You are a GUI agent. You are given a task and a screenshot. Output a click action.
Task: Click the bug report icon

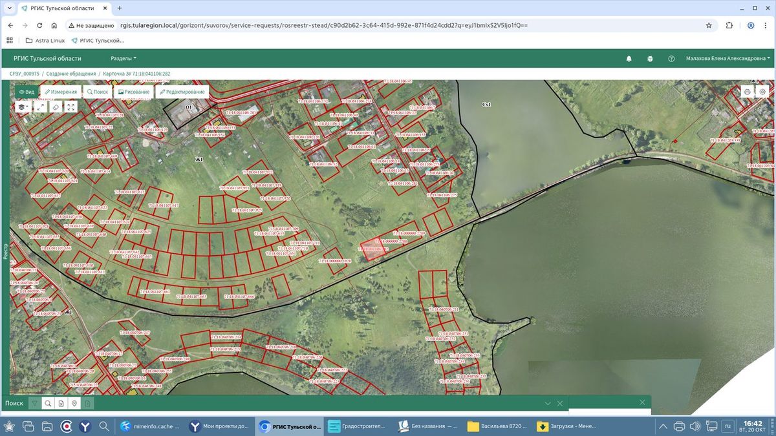point(650,58)
